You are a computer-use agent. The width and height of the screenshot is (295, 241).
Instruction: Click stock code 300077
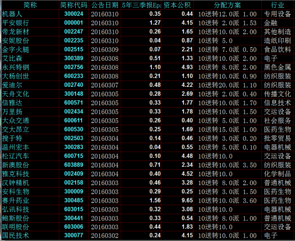(74, 235)
